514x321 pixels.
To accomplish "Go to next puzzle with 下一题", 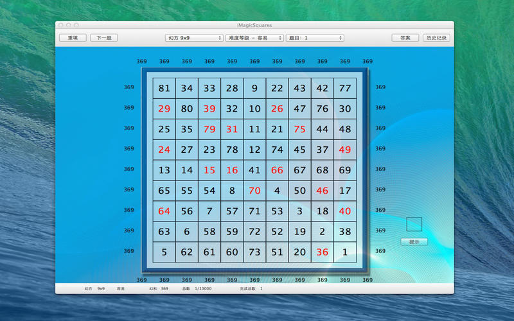I will pyautogui.click(x=104, y=38).
